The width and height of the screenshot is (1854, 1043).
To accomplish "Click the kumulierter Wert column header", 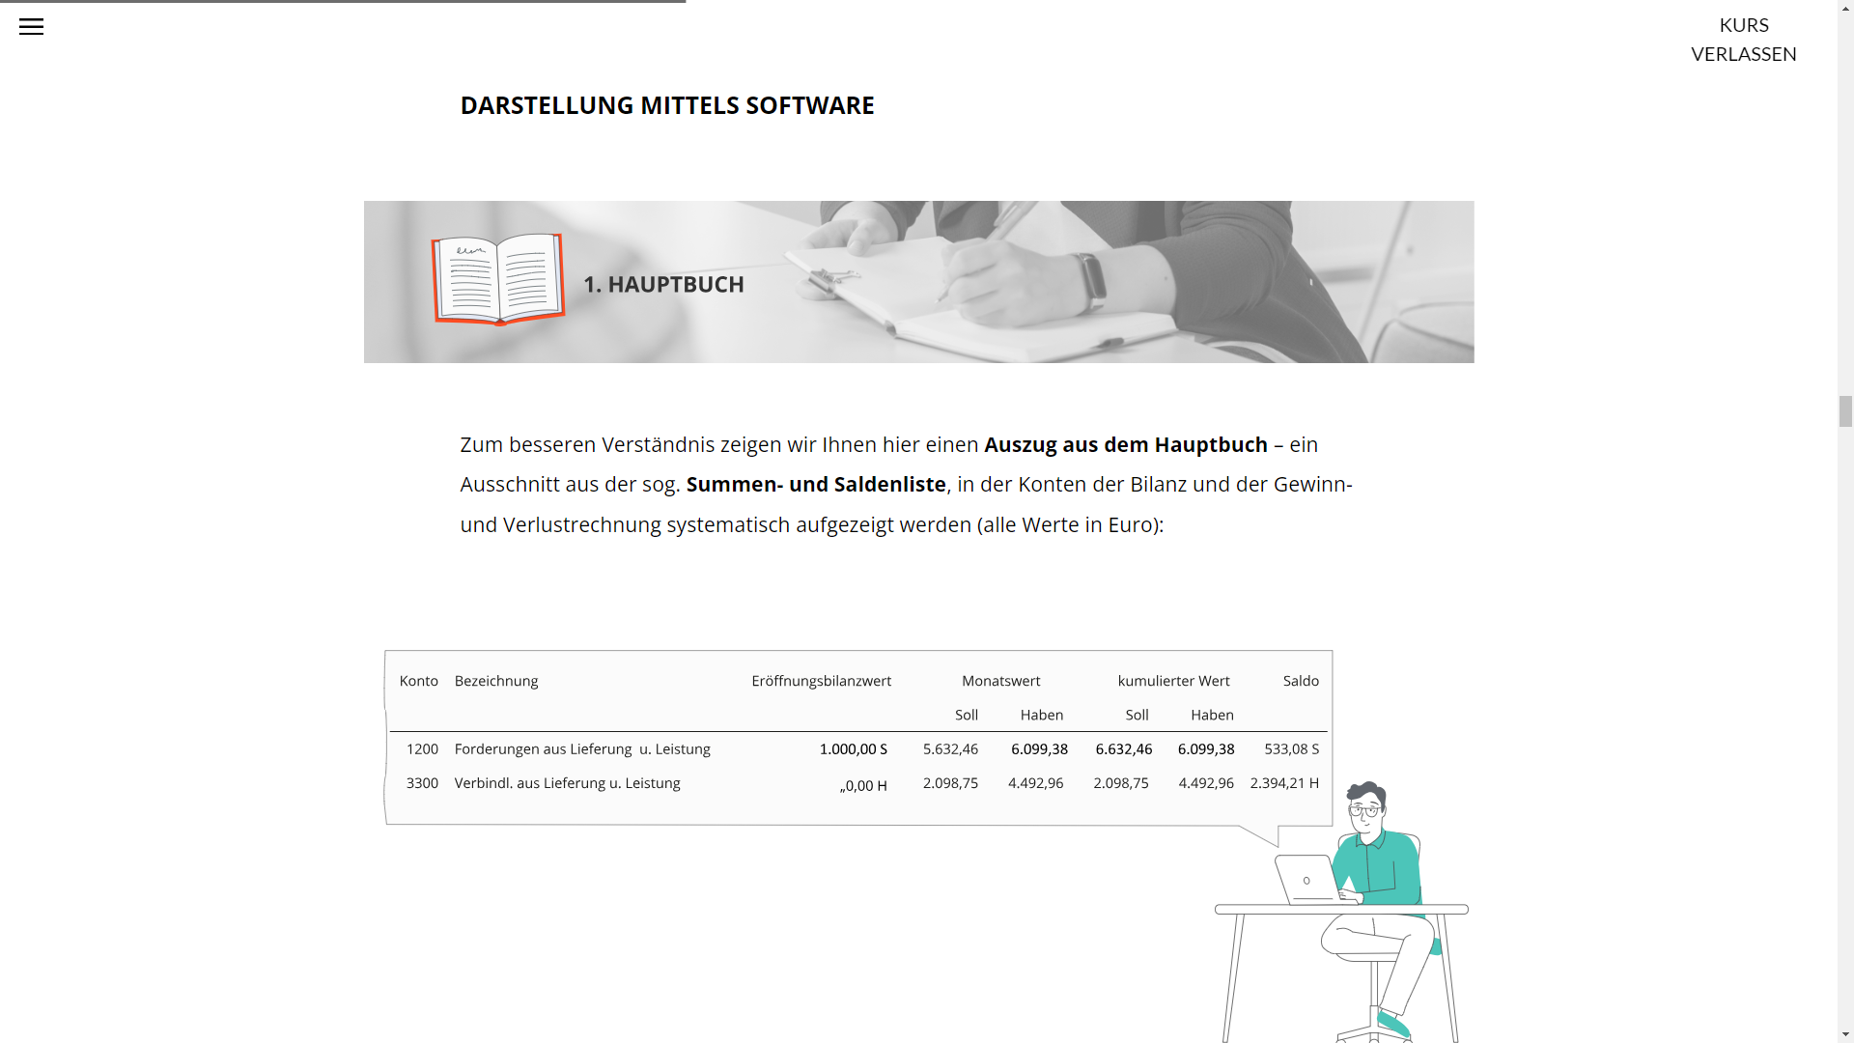I will [x=1173, y=681].
